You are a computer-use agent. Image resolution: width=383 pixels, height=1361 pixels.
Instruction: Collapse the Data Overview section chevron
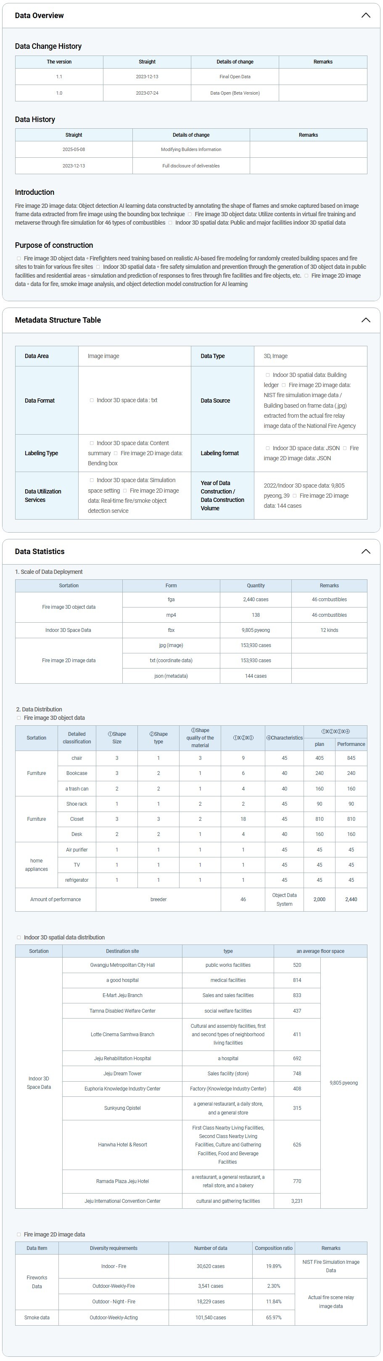pyautogui.click(x=365, y=15)
